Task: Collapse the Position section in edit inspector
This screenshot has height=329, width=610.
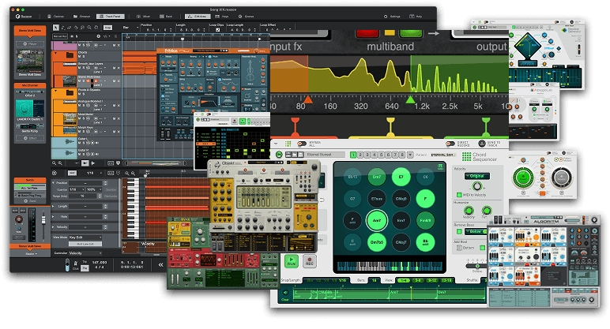Action: pyautogui.click(x=53, y=183)
